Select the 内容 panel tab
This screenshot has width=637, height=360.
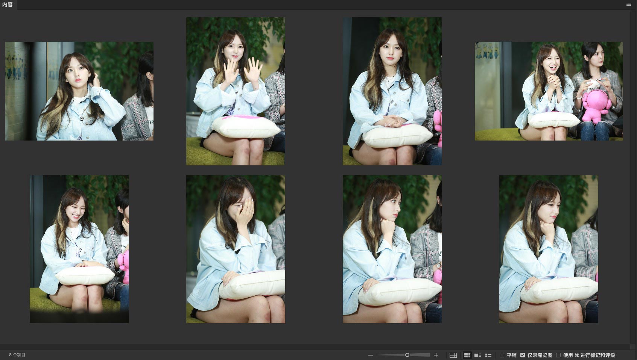click(8, 5)
